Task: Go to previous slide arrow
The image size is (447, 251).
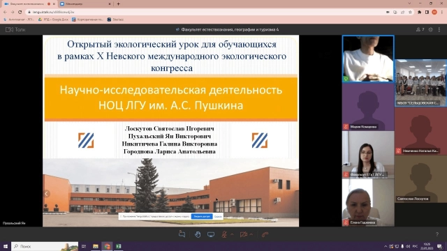Action: [x=47, y=194]
